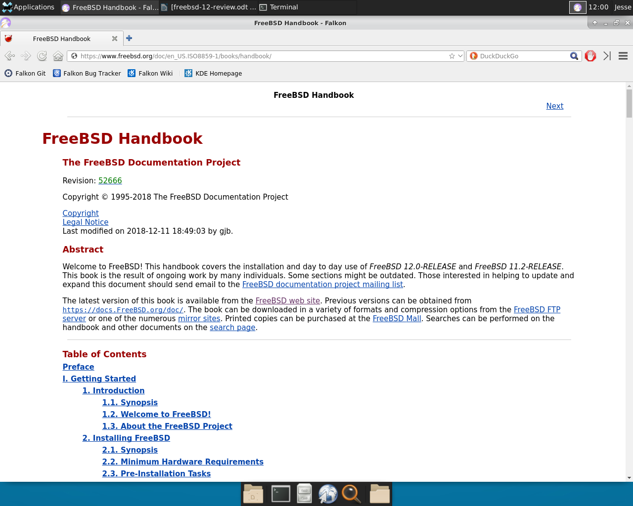Open '2.2. Minimum Hardware Requirements' section
The image size is (633, 506).
coord(182,462)
